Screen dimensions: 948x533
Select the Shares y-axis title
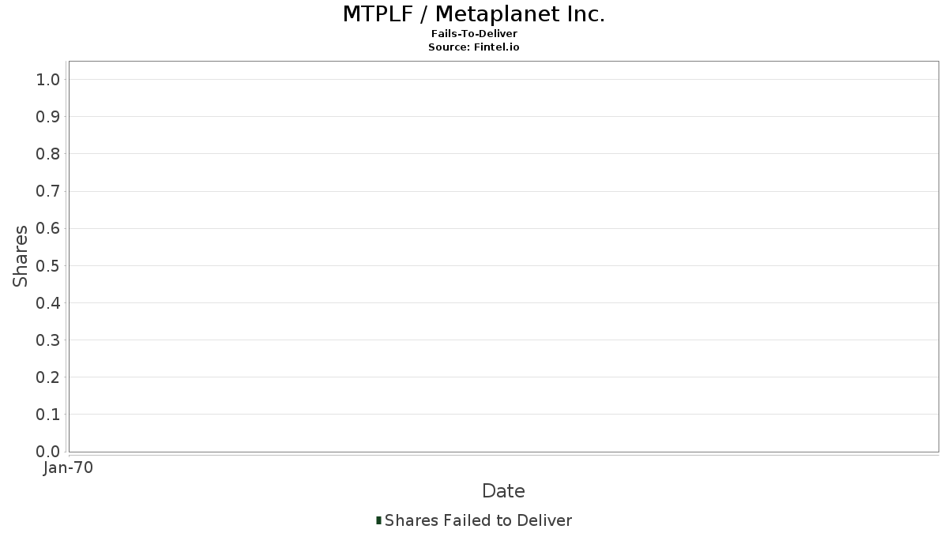[x=21, y=256]
